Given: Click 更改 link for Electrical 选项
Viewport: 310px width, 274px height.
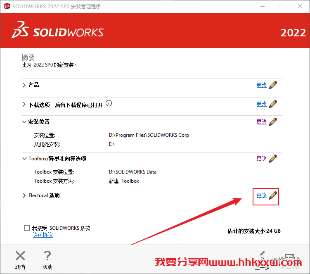Looking at the screenshot, I should point(262,195).
